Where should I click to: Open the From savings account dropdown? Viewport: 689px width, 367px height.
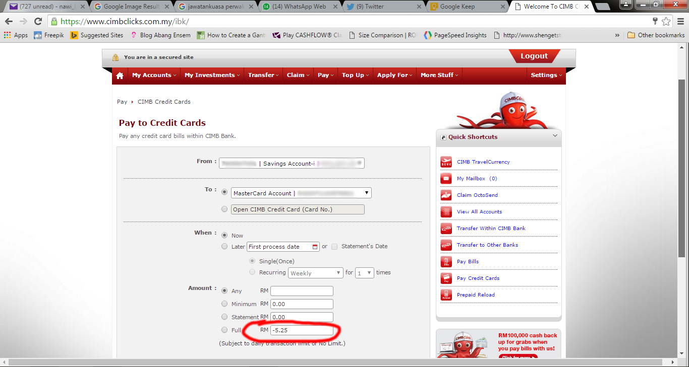point(292,163)
